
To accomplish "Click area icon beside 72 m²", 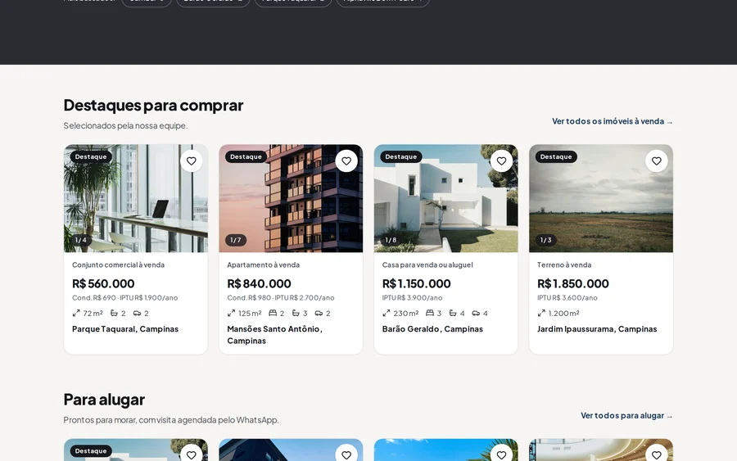I will tap(75, 313).
